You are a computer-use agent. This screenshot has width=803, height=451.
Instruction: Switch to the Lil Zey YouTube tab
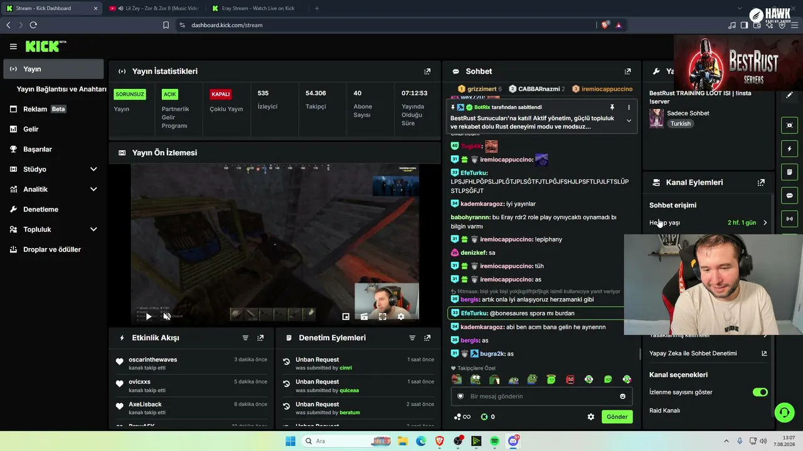[154, 8]
